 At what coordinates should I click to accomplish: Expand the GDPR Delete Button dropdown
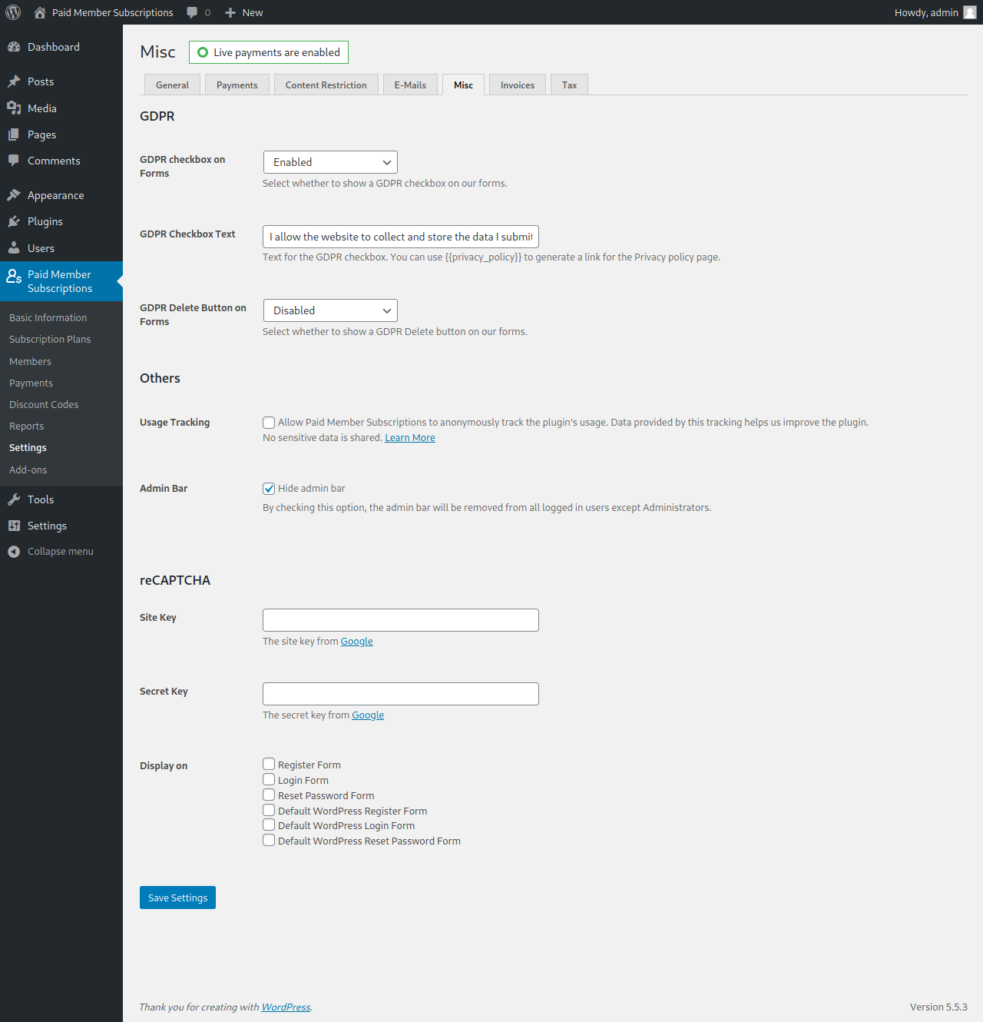point(330,310)
